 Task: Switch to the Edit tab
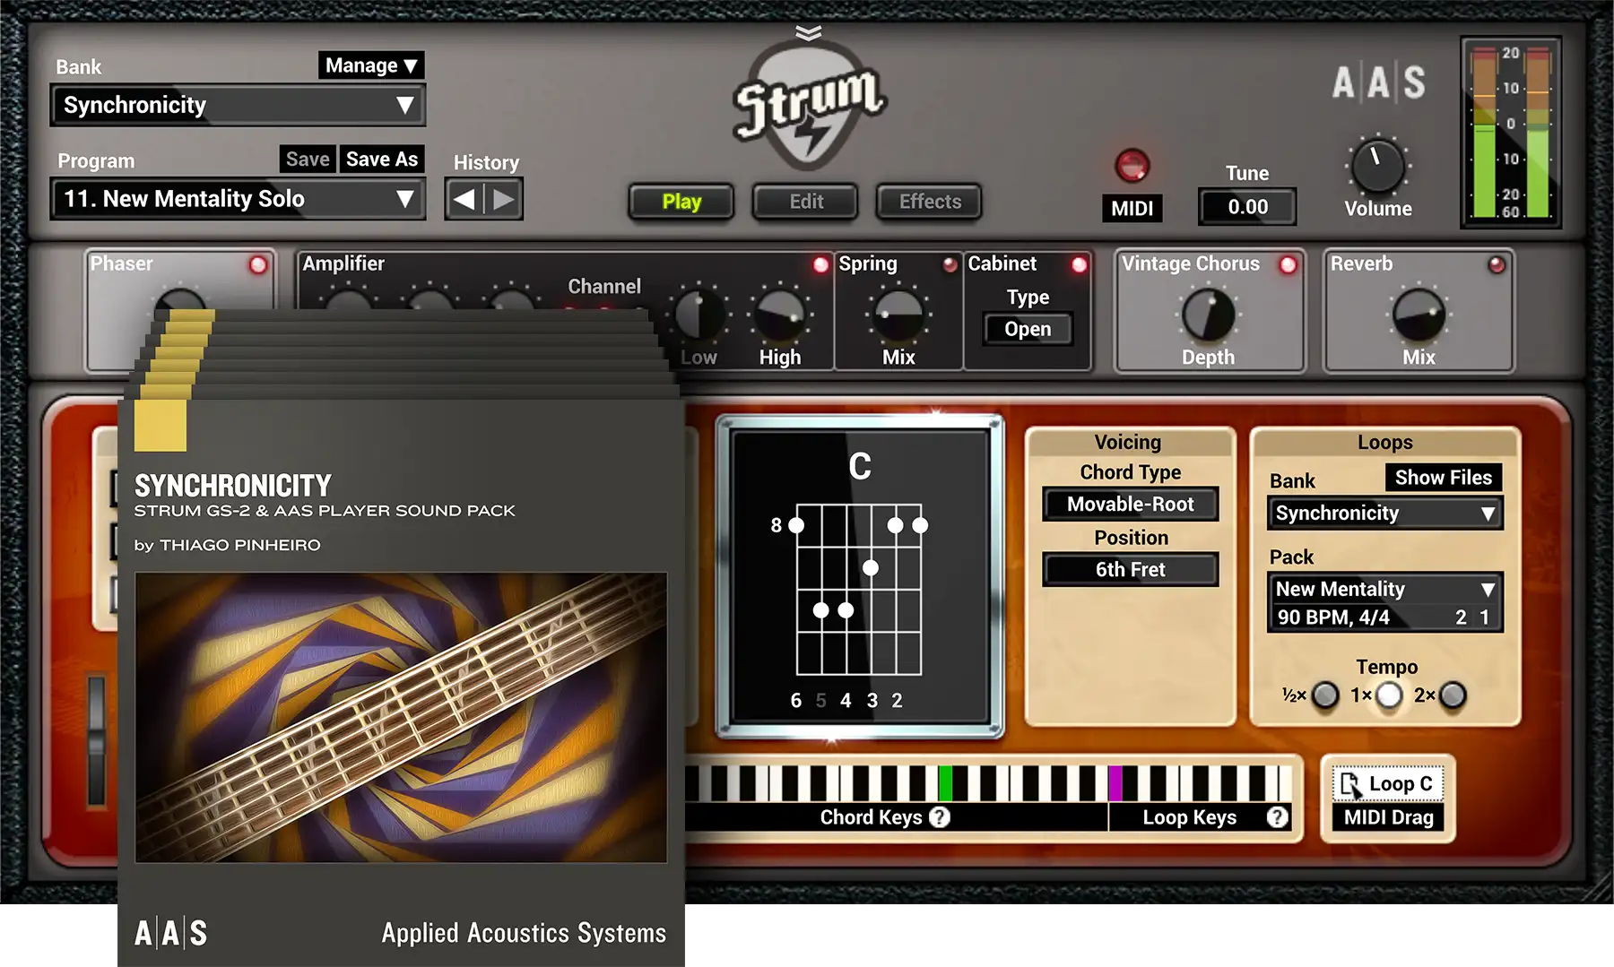[x=804, y=201]
